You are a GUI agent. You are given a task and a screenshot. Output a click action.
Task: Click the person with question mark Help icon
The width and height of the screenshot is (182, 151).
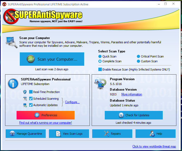tap(152, 134)
